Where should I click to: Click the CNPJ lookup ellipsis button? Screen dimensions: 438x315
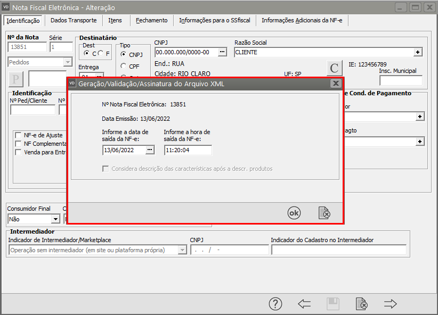coord(223,52)
